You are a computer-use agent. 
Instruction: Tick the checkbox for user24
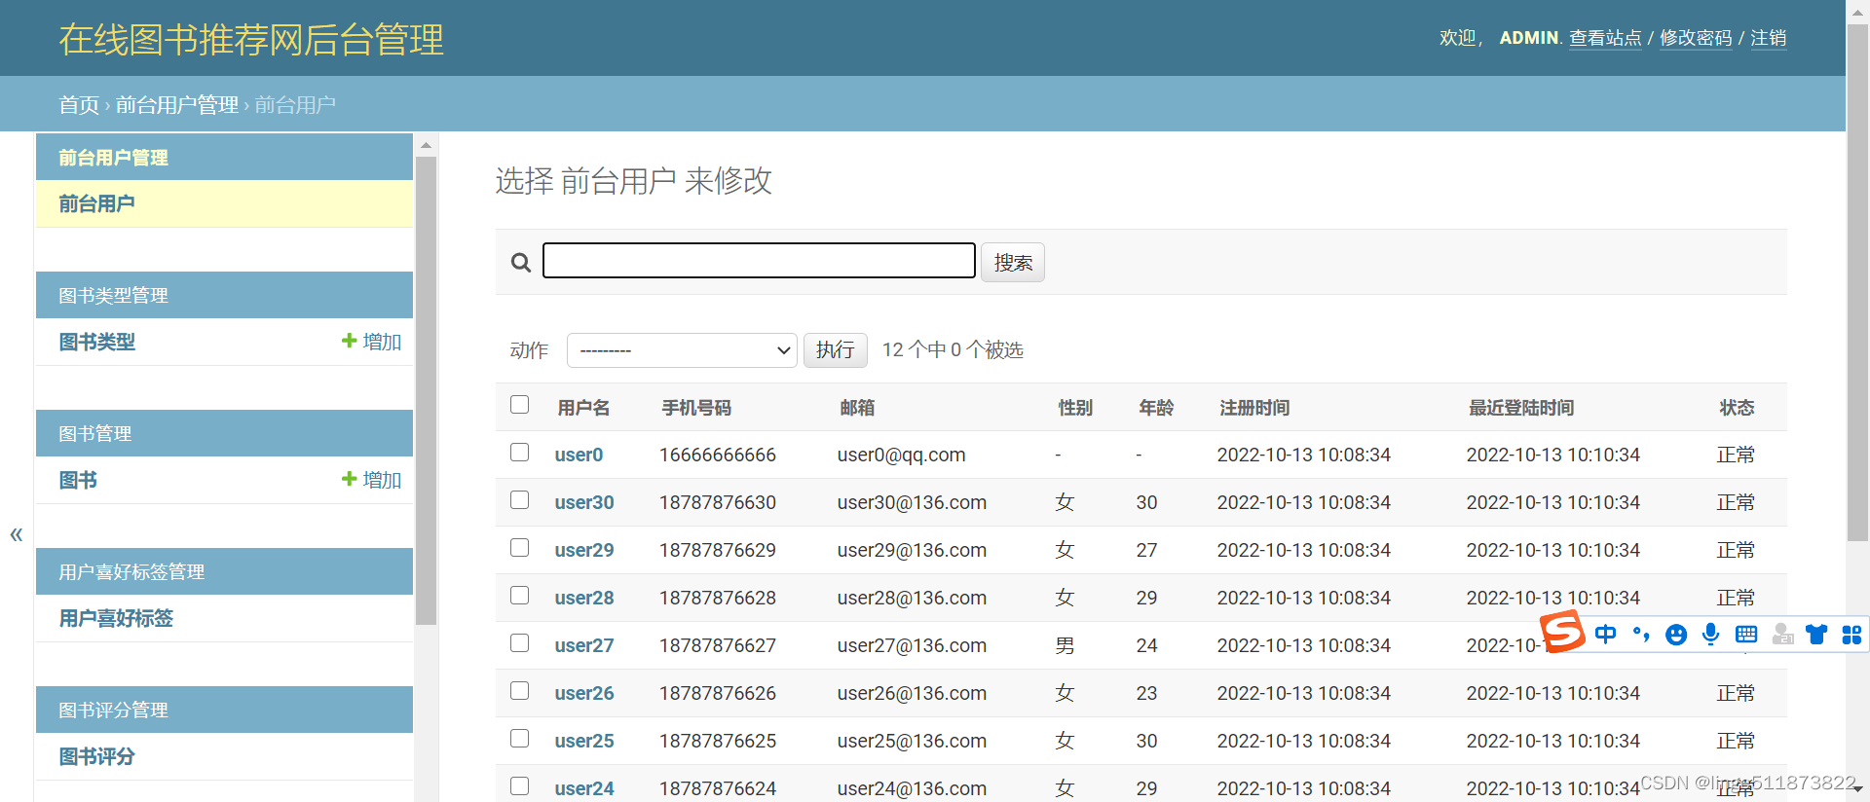click(520, 786)
